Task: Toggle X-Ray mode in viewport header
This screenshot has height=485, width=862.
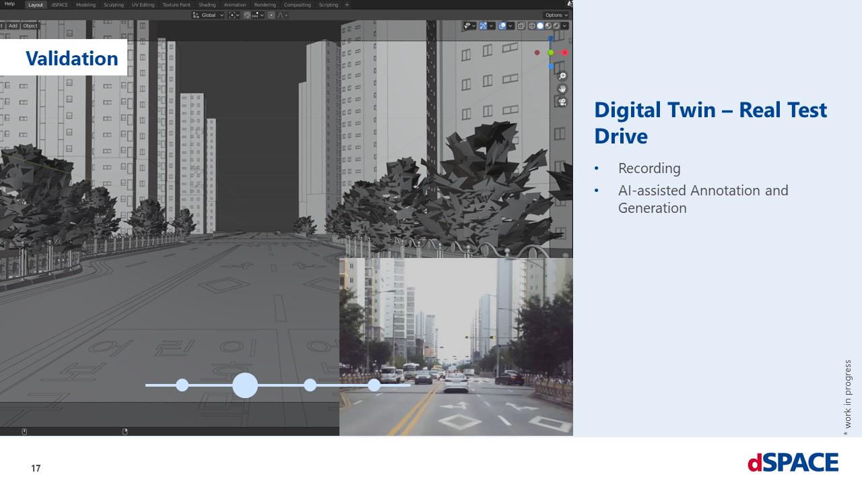Action: 521,26
